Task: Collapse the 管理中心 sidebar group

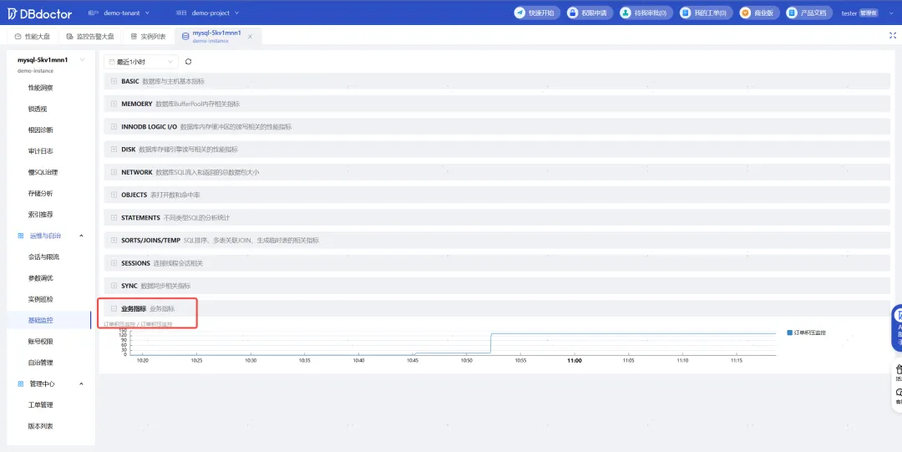Action: pos(81,383)
